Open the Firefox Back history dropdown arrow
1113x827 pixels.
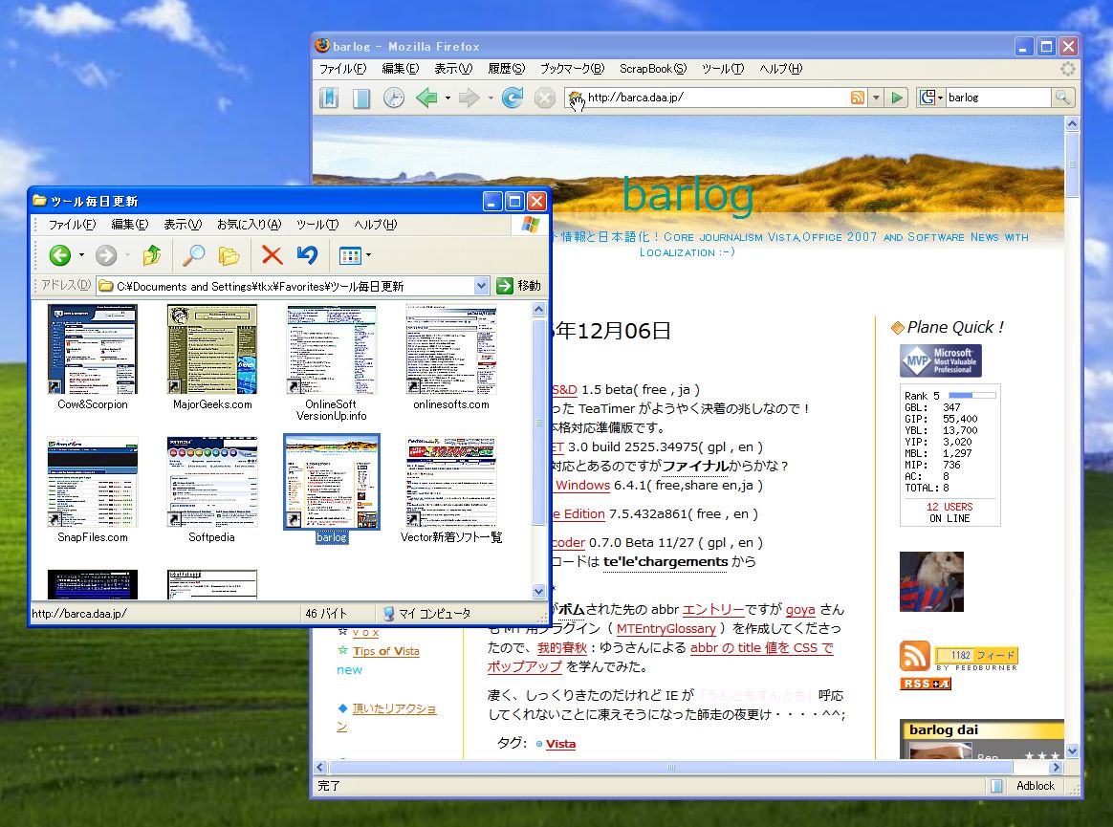pos(447,98)
